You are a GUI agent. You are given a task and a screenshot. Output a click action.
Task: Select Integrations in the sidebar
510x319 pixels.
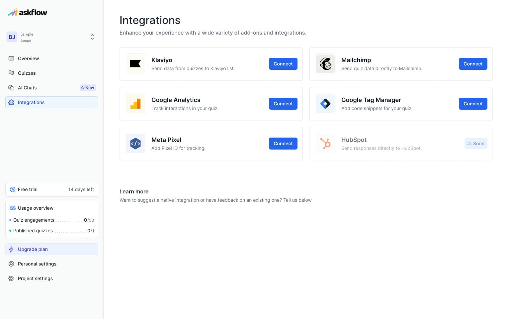[52, 102]
